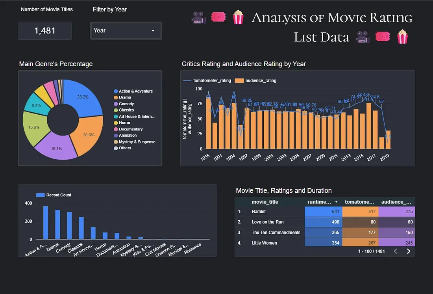Screen dimensions: 433x294
Task: Click tomatometer value 267 cell
Action: (360, 243)
